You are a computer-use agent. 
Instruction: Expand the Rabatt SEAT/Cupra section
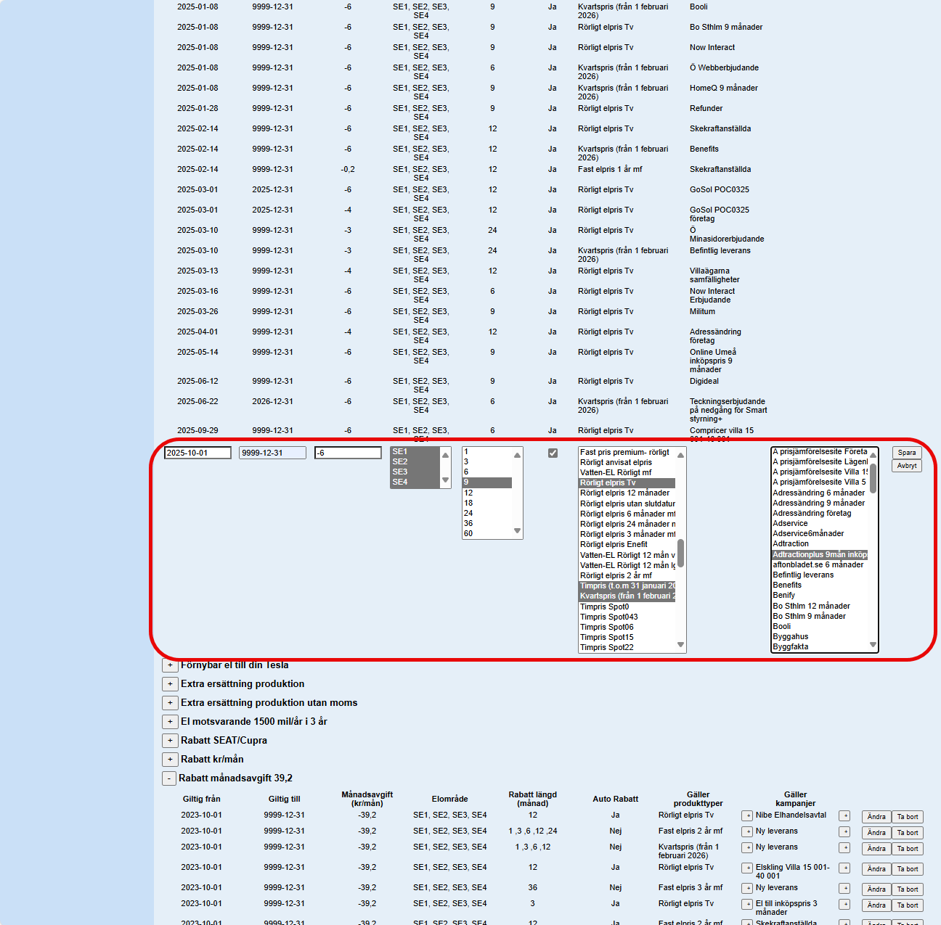click(x=170, y=741)
